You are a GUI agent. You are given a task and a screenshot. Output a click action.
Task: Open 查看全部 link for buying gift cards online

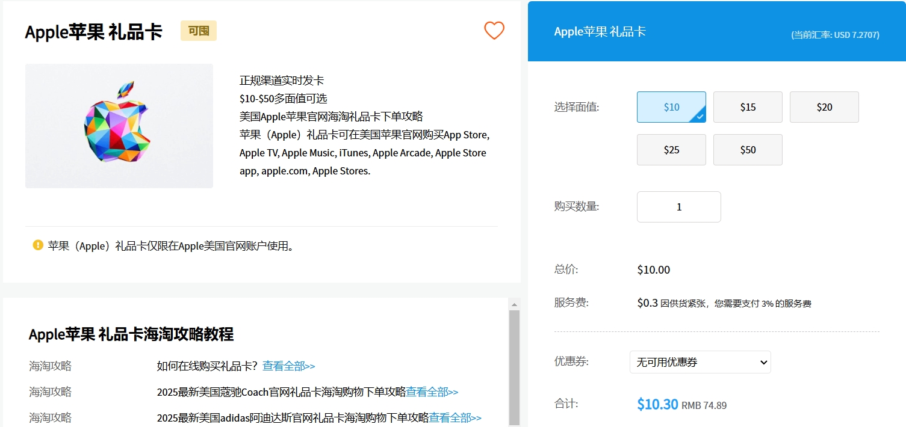click(289, 366)
